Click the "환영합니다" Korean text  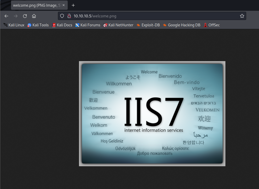[193, 142]
